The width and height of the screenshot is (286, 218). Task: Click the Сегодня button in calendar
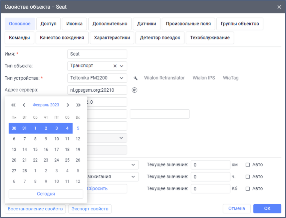click(46, 194)
